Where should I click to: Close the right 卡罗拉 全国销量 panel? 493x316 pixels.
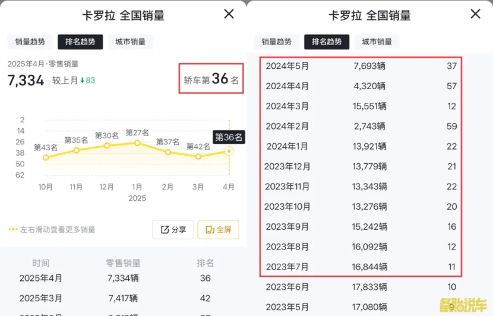(x=475, y=14)
